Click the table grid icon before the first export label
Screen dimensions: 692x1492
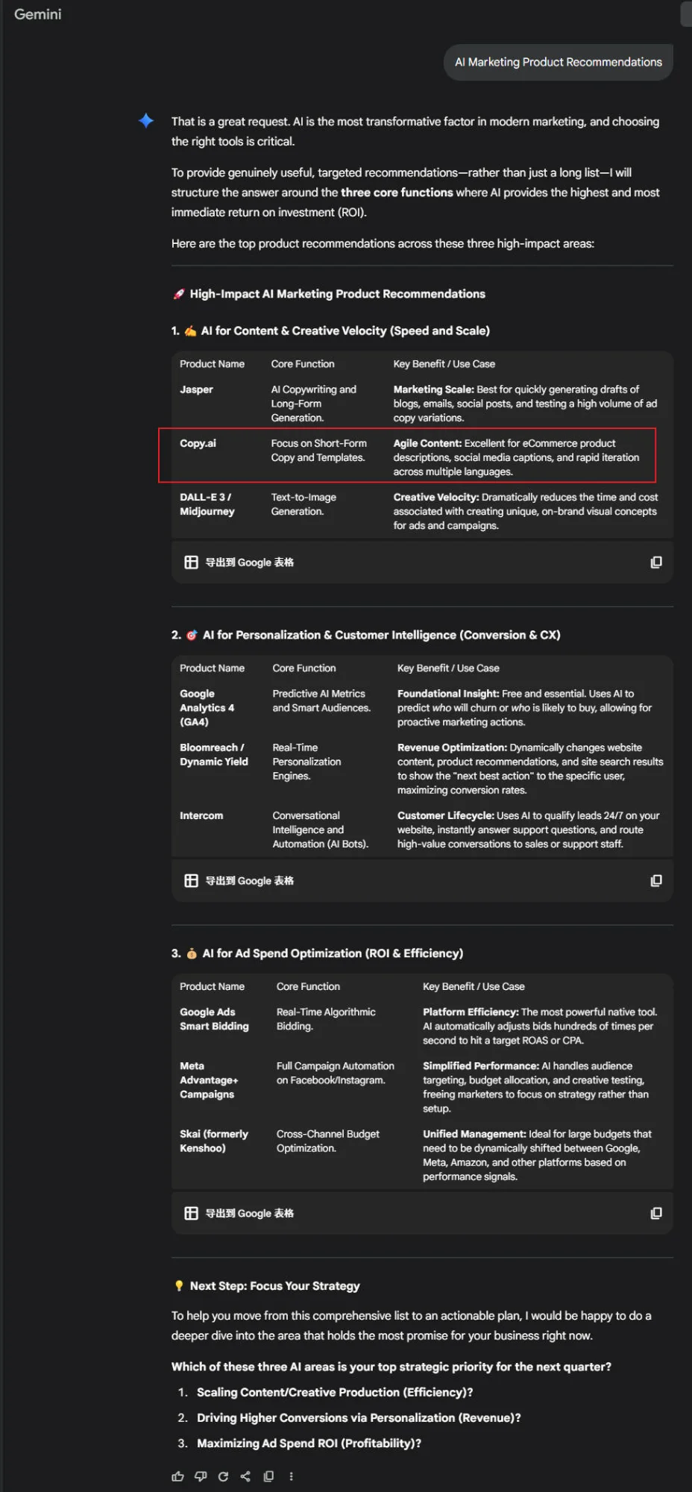point(191,562)
